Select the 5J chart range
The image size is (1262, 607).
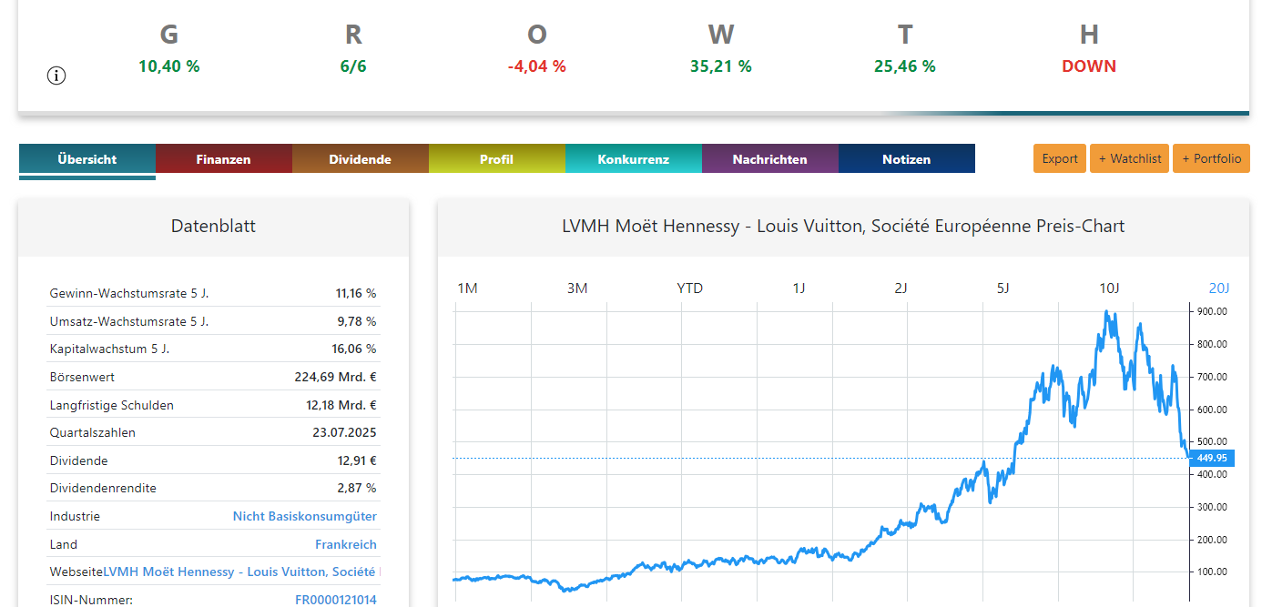pos(1002,288)
